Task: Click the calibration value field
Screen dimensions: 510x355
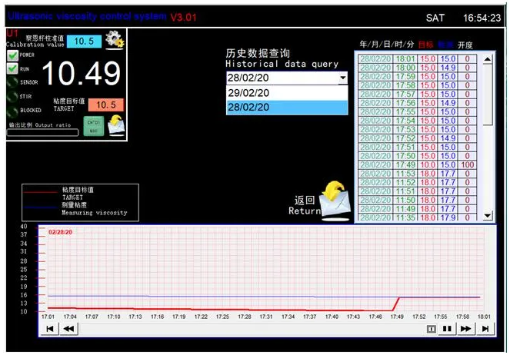Action: click(x=84, y=41)
